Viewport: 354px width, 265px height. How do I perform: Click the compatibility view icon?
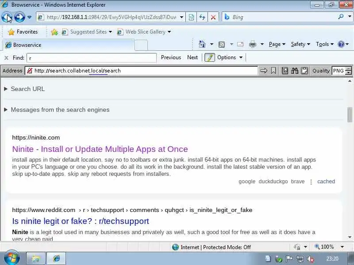(191, 17)
